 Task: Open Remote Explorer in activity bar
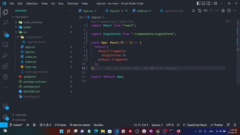point(5,45)
